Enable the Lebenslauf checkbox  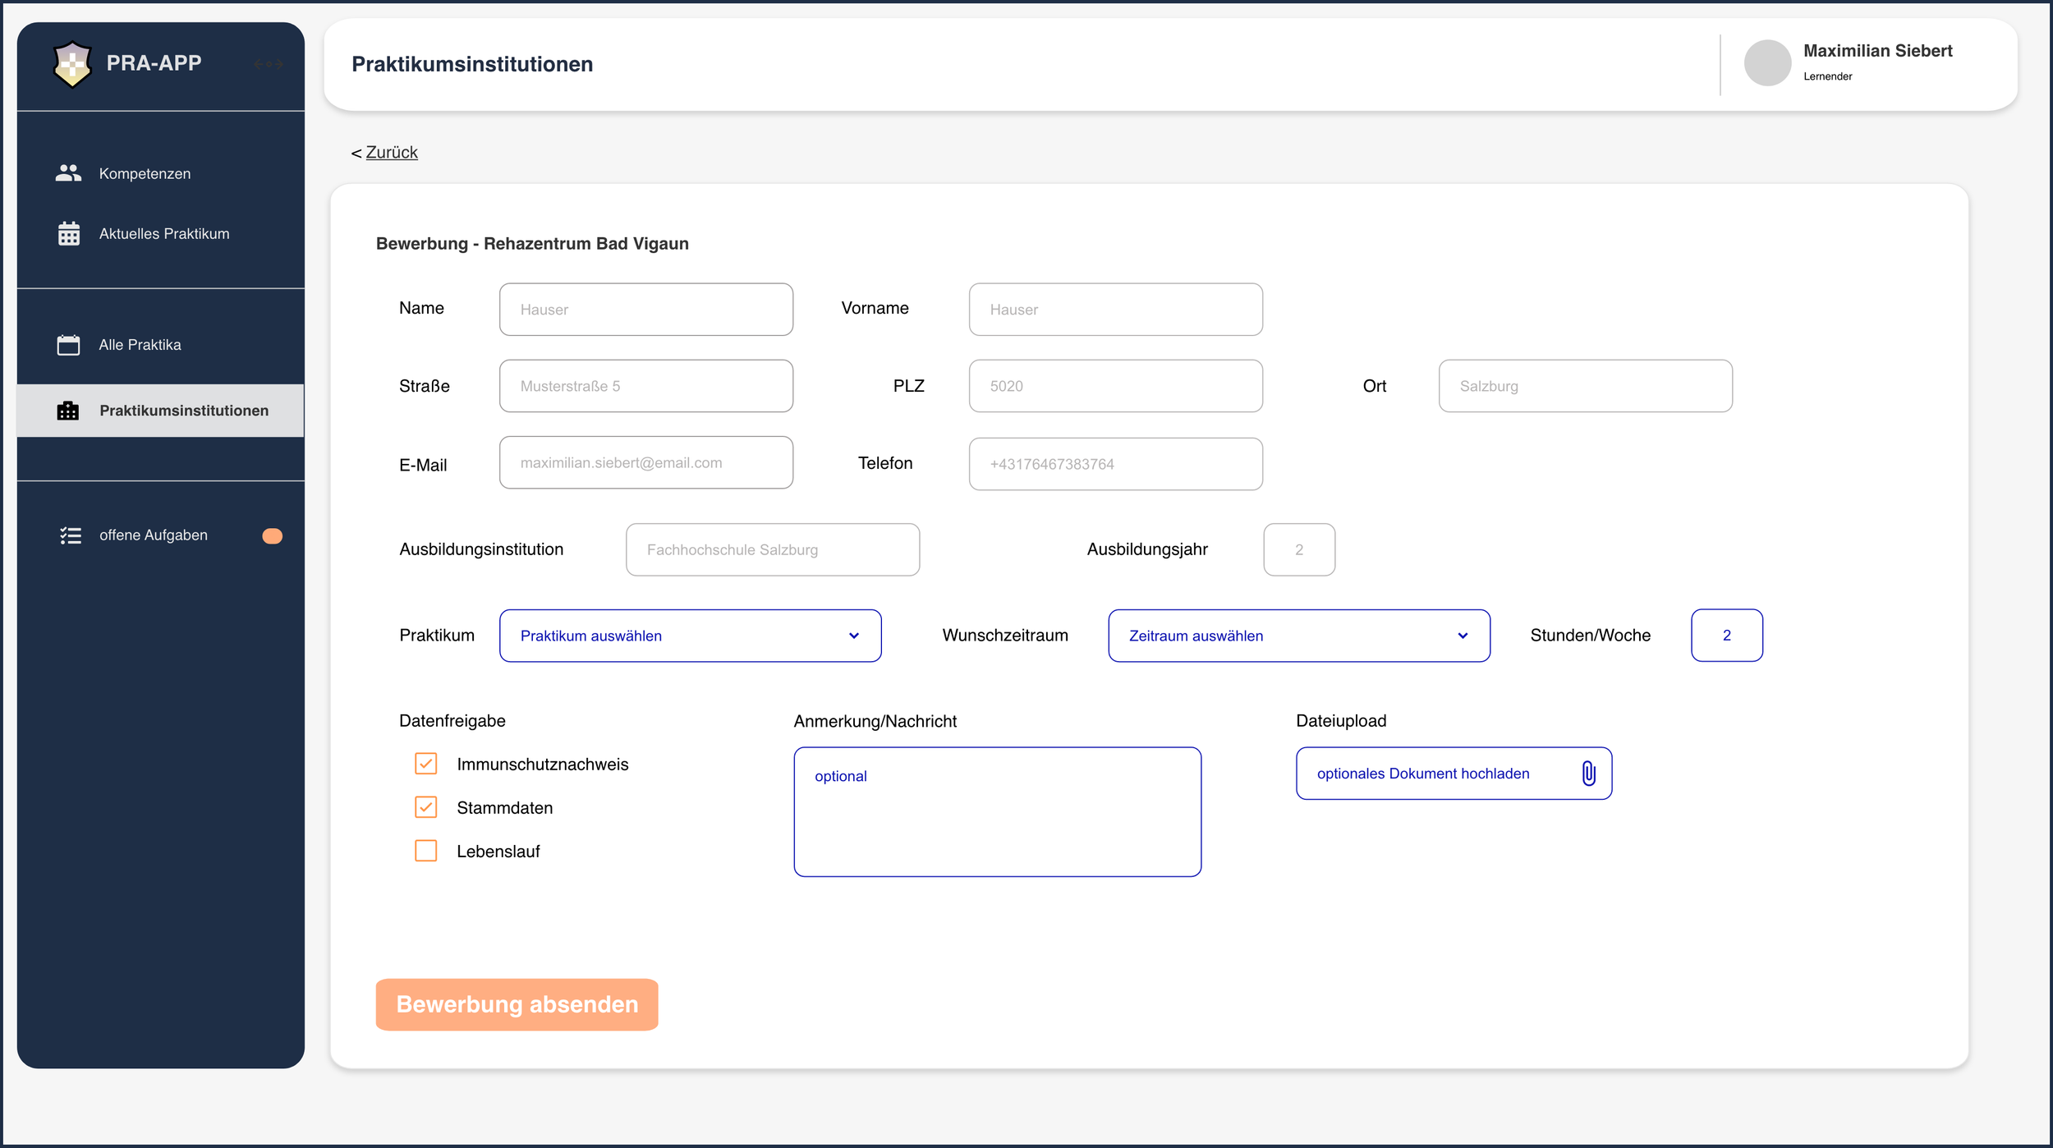click(x=425, y=851)
